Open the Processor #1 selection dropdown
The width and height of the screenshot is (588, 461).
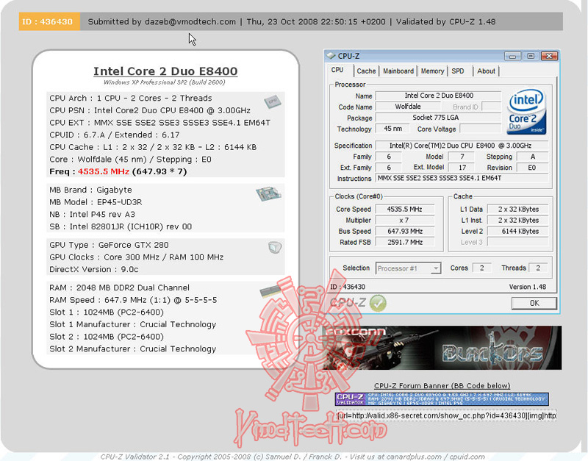click(407, 268)
